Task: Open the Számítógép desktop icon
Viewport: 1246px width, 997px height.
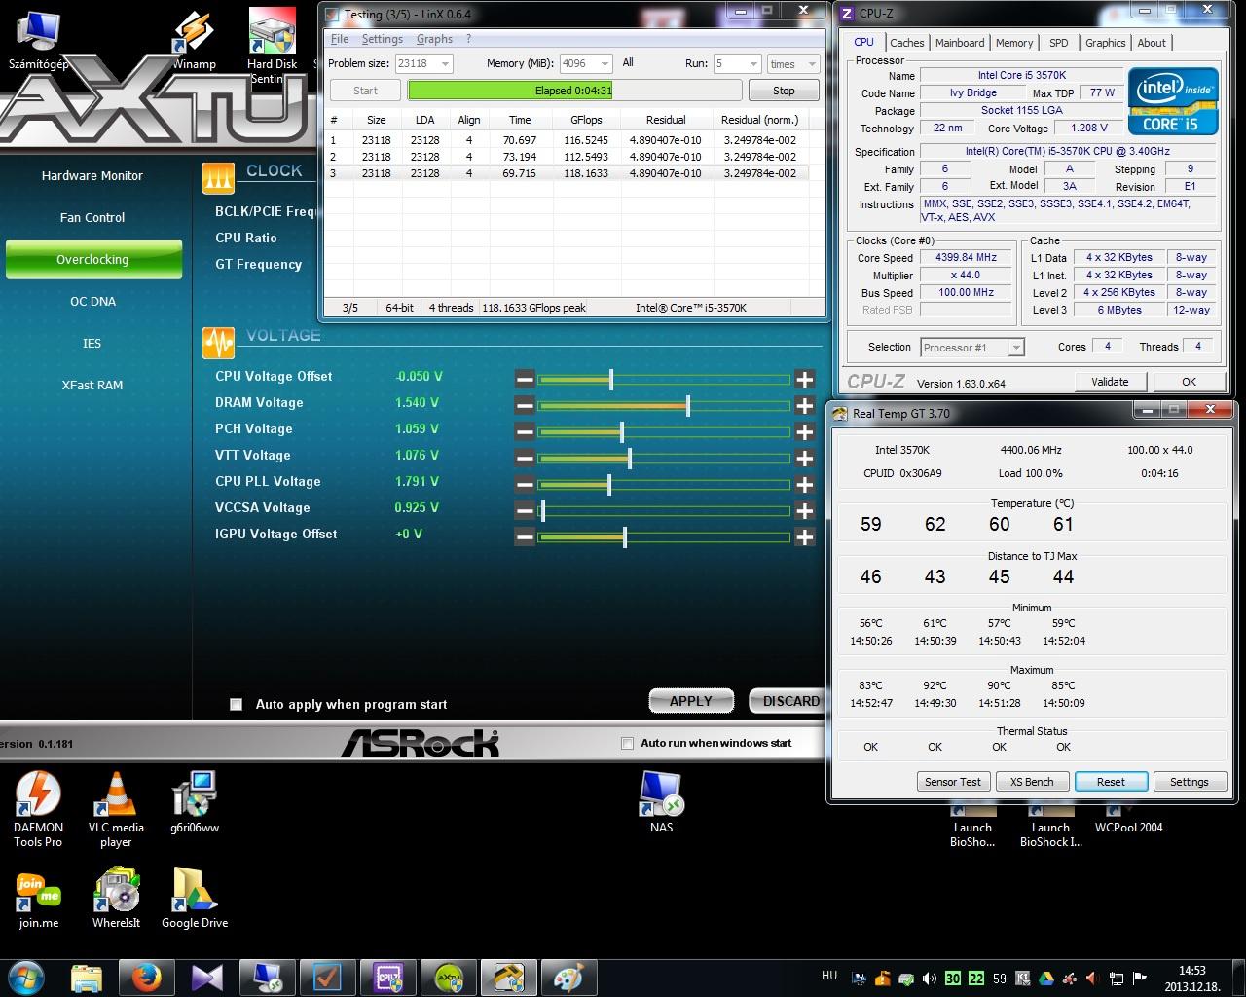Action: point(38,39)
